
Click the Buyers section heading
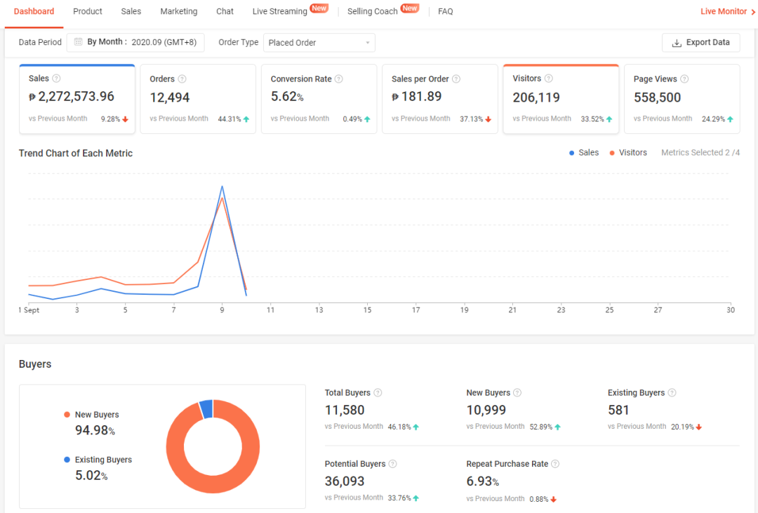[x=35, y=364]
